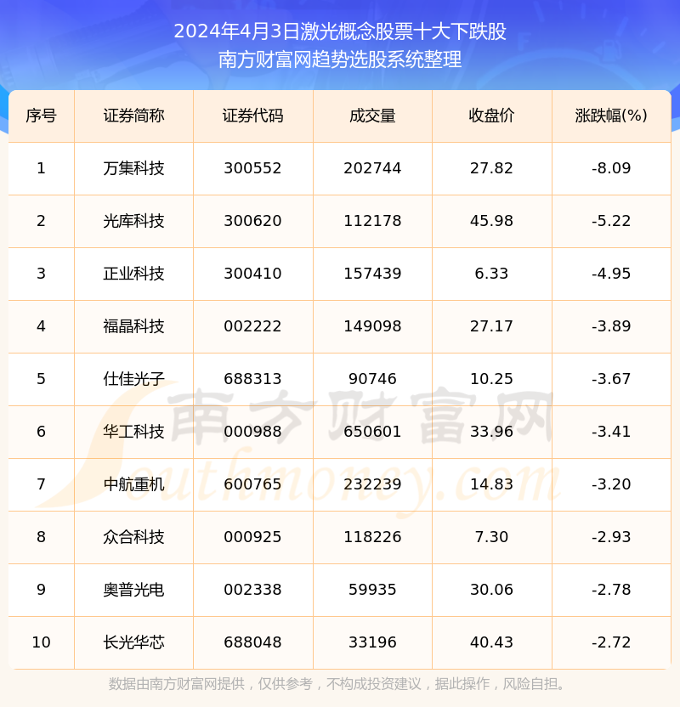Screen dimensions: 680x707
Task: Click volume value 112178
Action: [372, 221]
